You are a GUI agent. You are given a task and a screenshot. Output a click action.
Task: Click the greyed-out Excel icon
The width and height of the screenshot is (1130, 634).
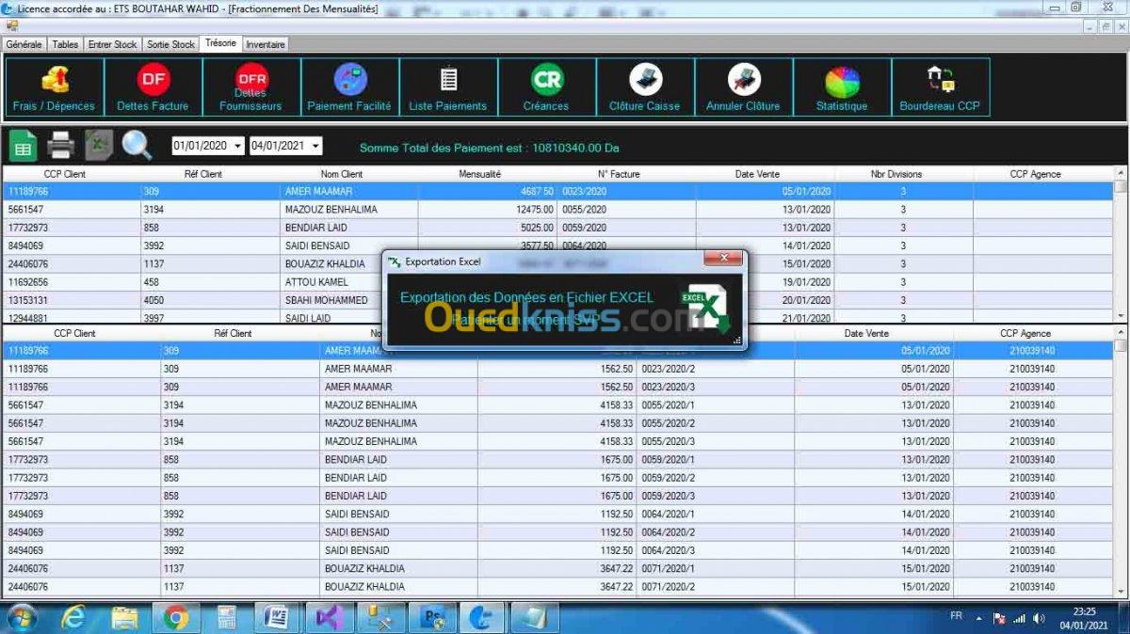[99, 146]
